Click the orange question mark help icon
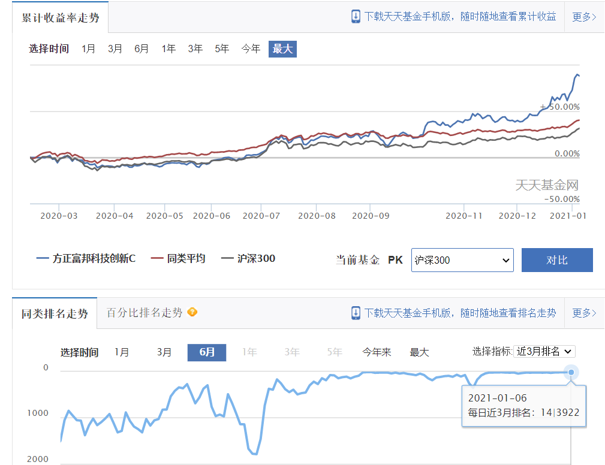 point(192,312)
